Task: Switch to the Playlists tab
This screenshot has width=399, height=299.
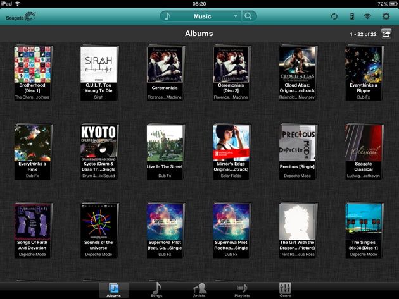Action: click(242, 290)
